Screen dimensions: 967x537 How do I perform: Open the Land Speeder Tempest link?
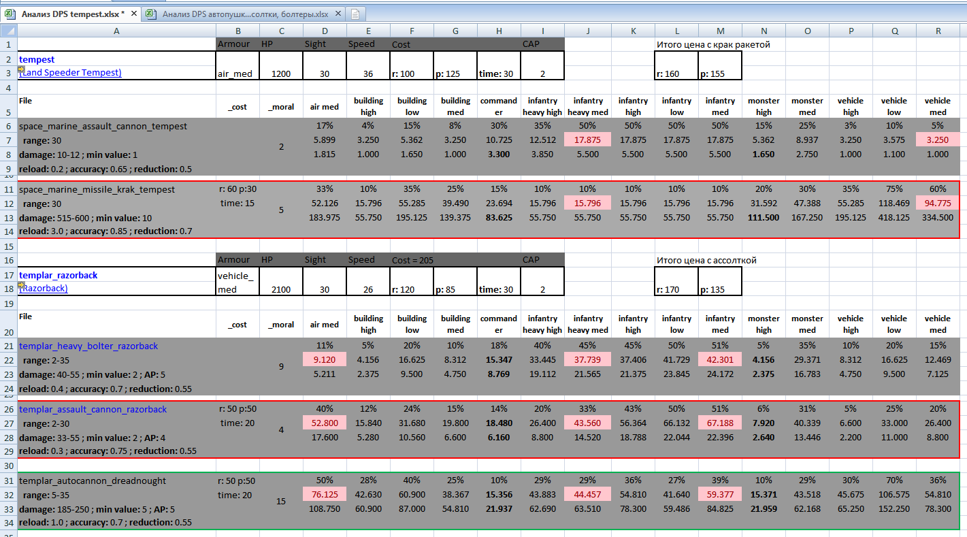[71, 73]
